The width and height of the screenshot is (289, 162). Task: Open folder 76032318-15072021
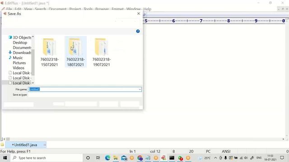49,52
